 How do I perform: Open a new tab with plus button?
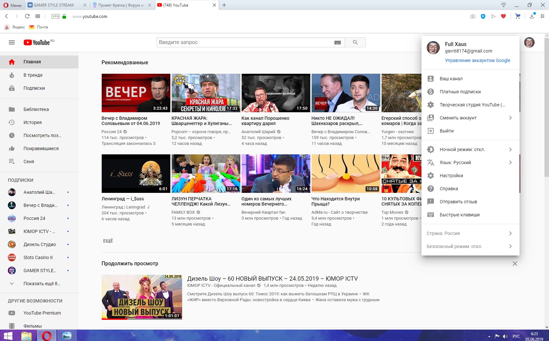click(x=224, y=5)
